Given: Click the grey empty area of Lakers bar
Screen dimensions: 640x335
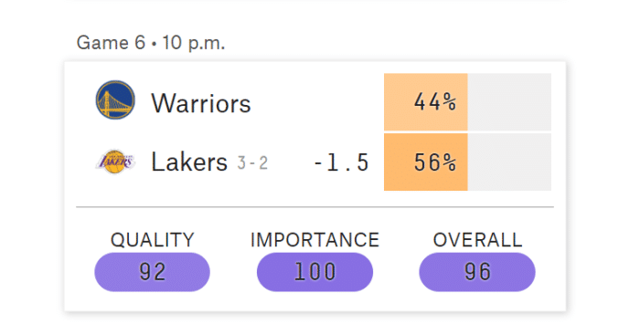Looking at the screenshot, I should click(x=509, y=162).
